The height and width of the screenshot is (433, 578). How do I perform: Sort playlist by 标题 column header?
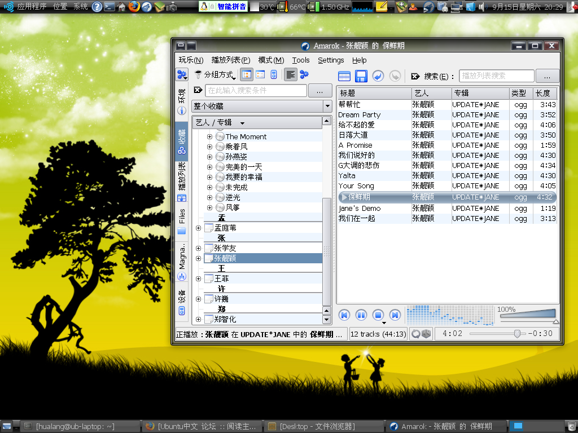point(374,93)
